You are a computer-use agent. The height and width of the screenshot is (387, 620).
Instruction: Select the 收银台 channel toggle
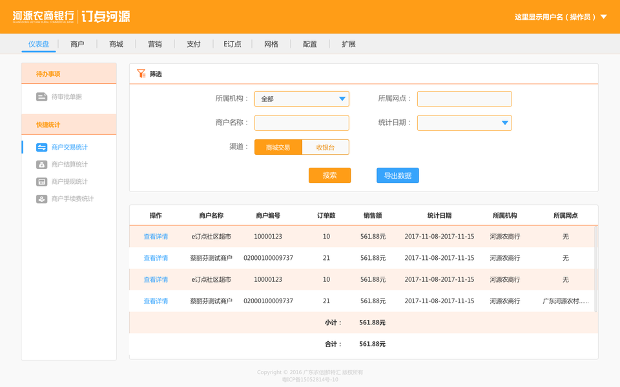pos(325,147)
